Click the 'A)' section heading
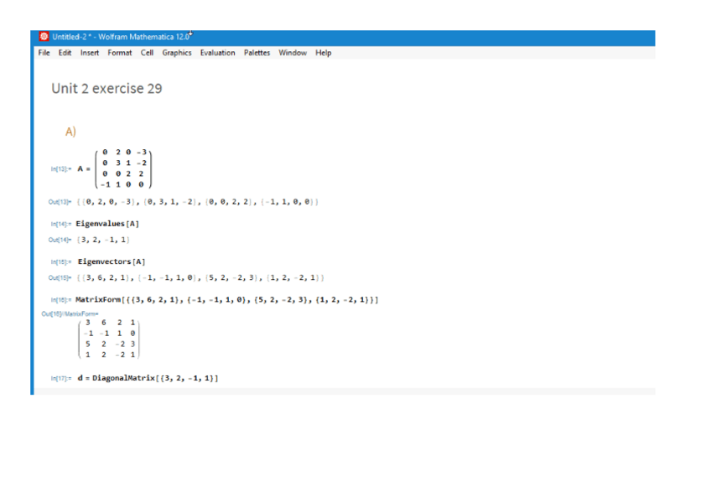Screen dimensions: 711x502 (70, 132)
